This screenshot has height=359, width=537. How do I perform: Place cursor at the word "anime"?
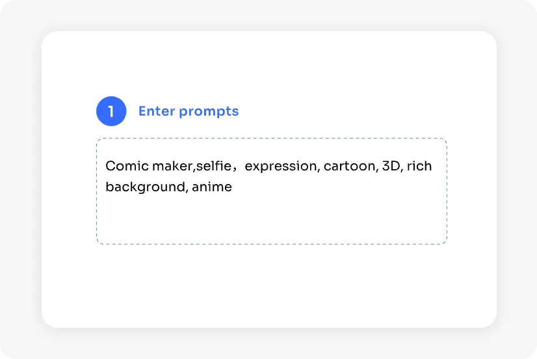212,187
